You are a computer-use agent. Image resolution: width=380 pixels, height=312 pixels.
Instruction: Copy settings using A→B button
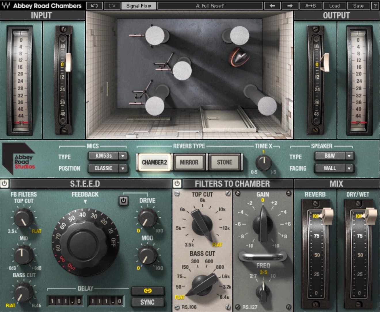click(310, 5)
